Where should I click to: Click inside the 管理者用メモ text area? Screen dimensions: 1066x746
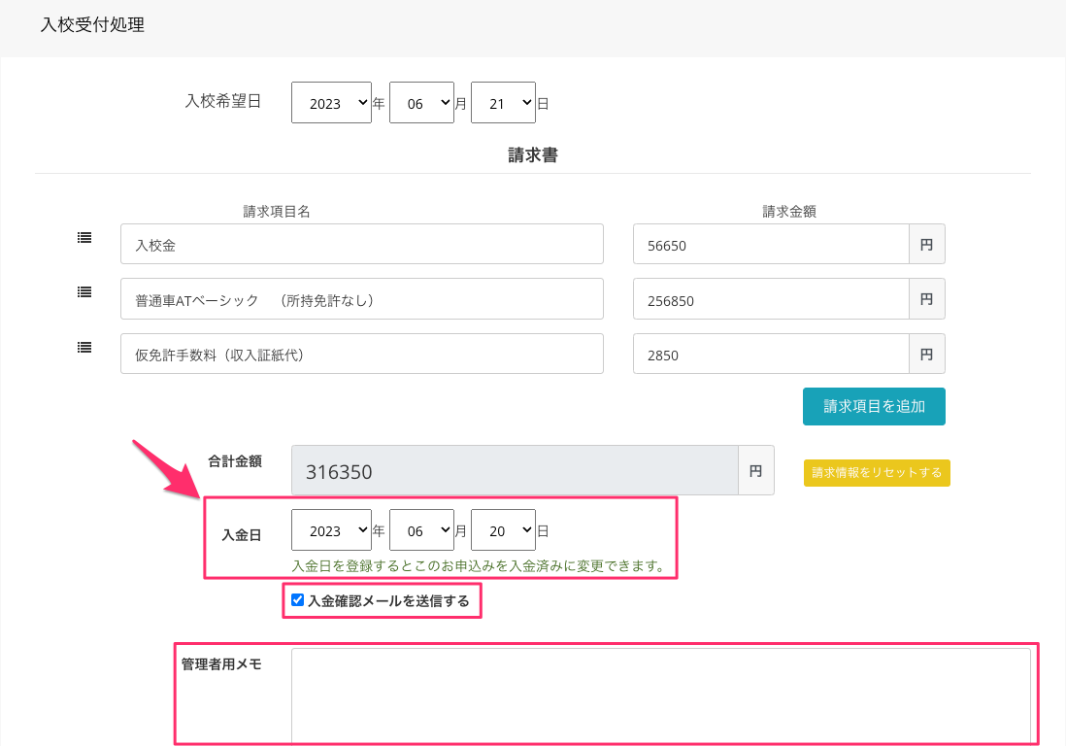[660, 695]
